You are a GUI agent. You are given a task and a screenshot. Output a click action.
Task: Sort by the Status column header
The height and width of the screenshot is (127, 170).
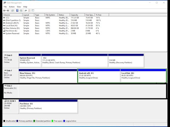tap(64, 15)
